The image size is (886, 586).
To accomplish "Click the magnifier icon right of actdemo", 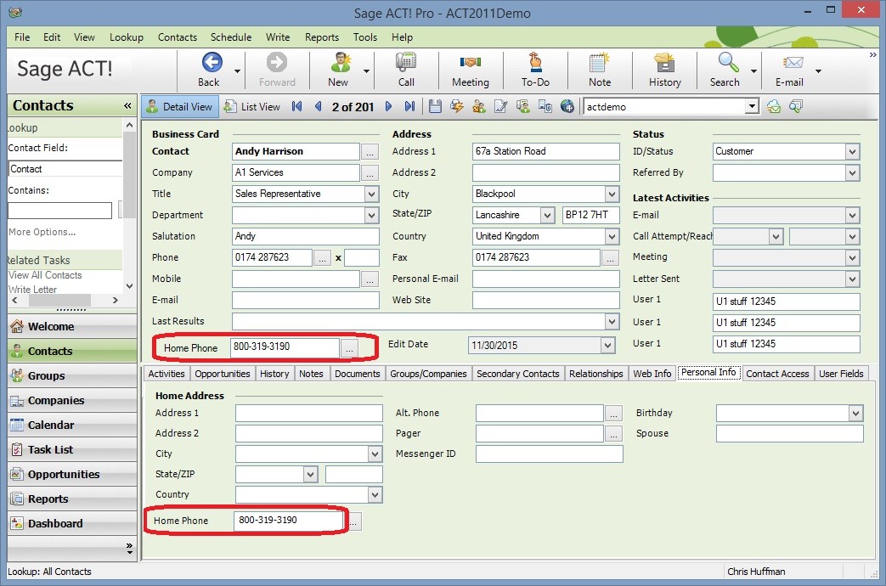I will coord(796,106).
